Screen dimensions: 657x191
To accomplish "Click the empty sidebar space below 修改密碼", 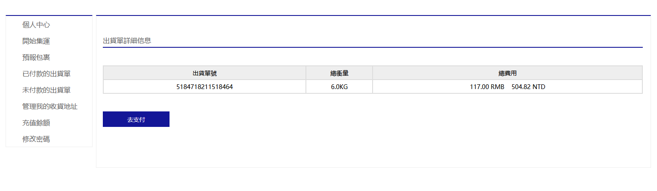I will (x=49, y=168).
